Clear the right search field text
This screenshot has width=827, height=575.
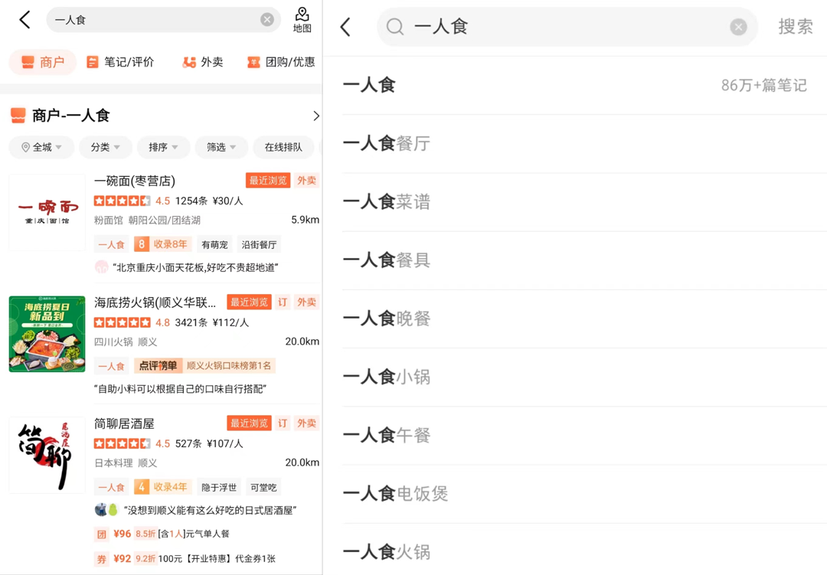(738, 27)
